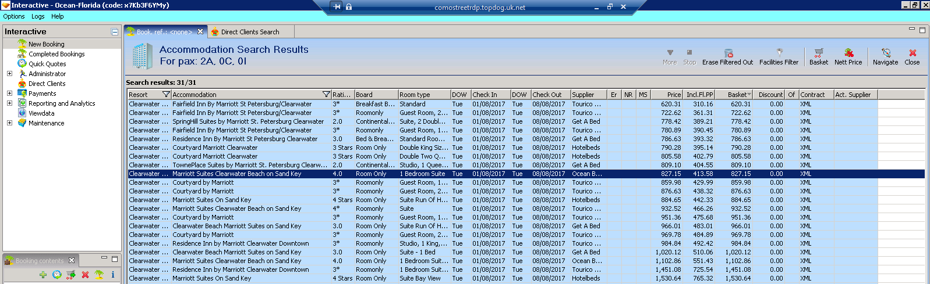Select row priced 1,530.64

click(x=526, y=278)
